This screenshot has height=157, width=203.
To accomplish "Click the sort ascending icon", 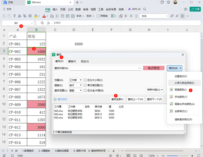I will 20,16.
